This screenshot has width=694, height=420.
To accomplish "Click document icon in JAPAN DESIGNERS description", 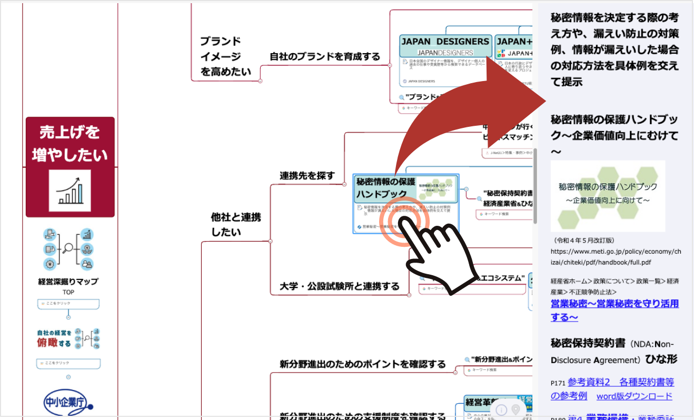I will pos(405,63).
